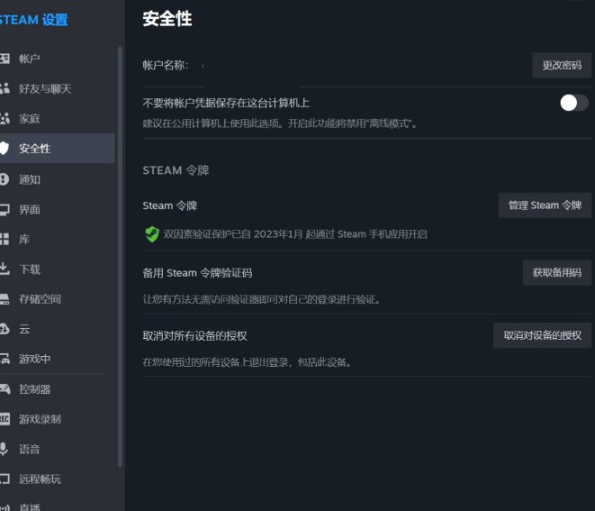Screen dimensions: 595x511
Task: Click the controller (控制器) gamepad icon
Action: click(x=5, y=388)
